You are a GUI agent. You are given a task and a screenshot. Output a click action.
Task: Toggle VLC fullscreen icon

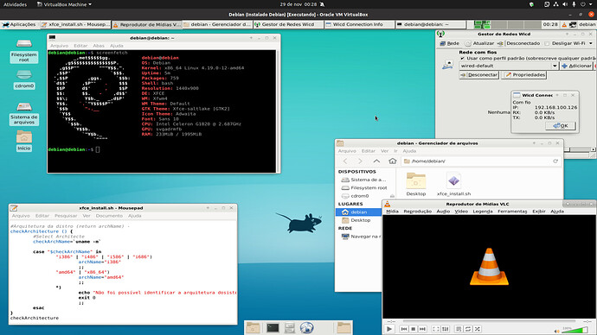pos(436,329)
